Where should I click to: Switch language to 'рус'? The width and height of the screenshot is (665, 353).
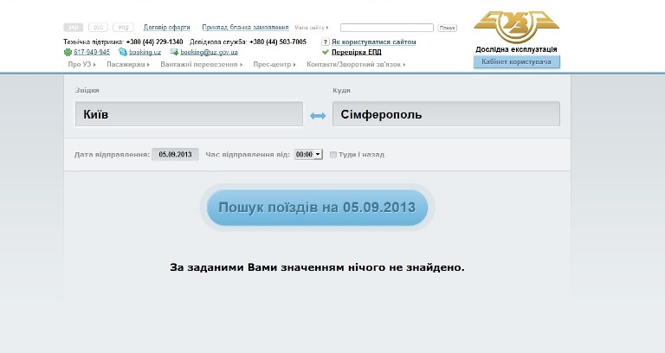[99, 28]
